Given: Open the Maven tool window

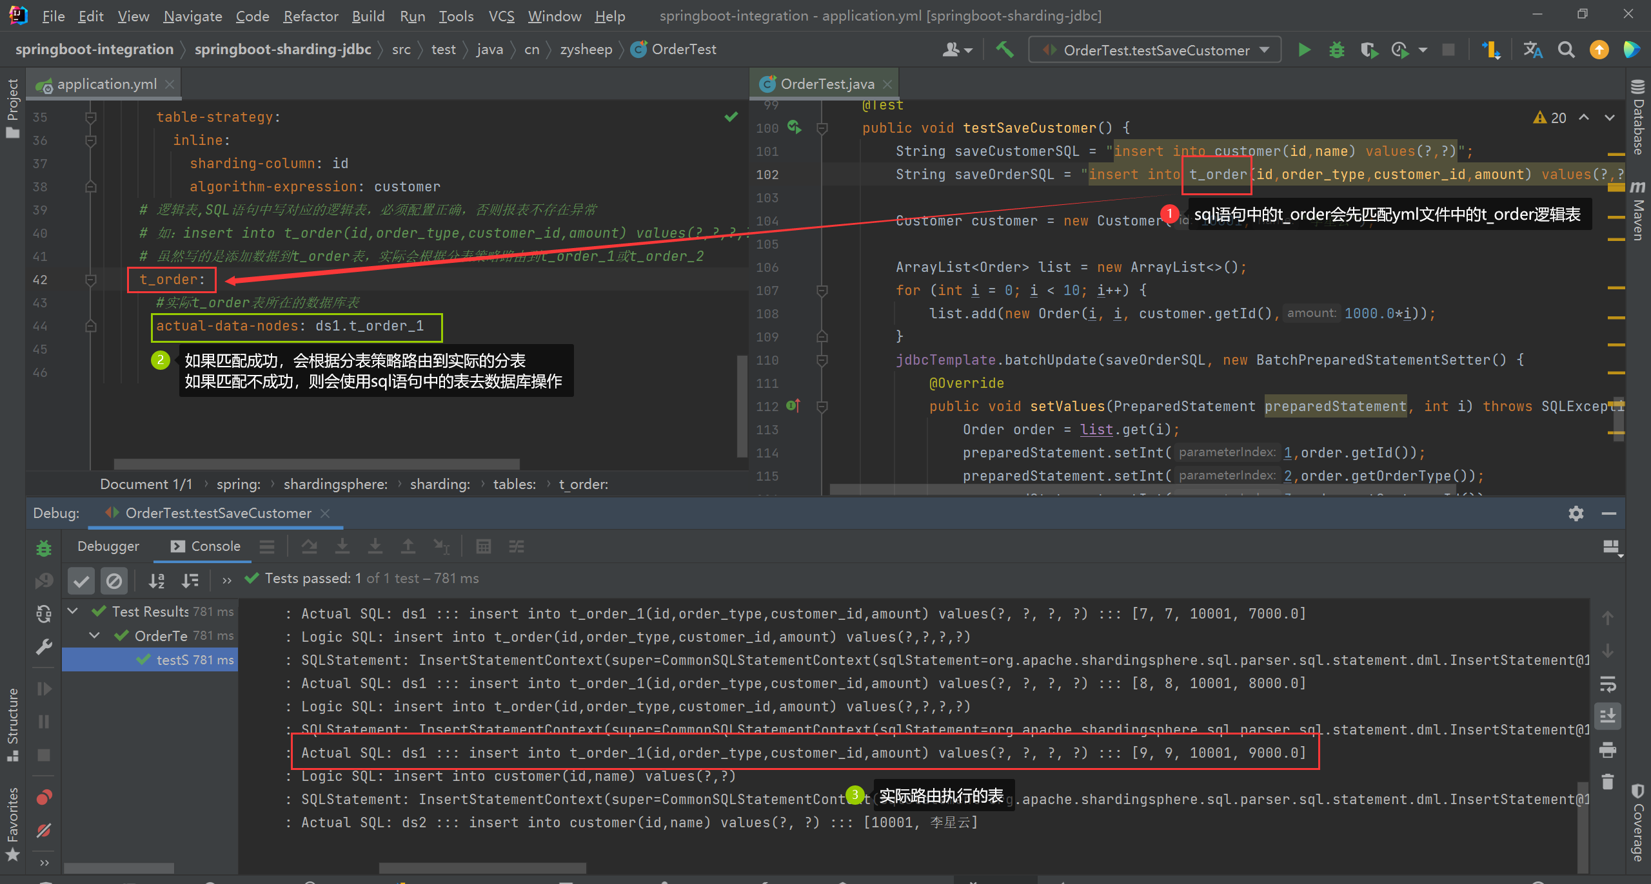Looking at the screenshot, I should coord(1638,211).
